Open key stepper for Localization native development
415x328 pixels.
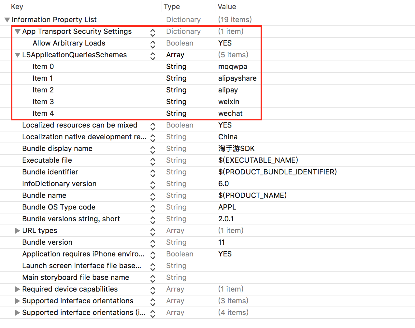pos(153,138)
